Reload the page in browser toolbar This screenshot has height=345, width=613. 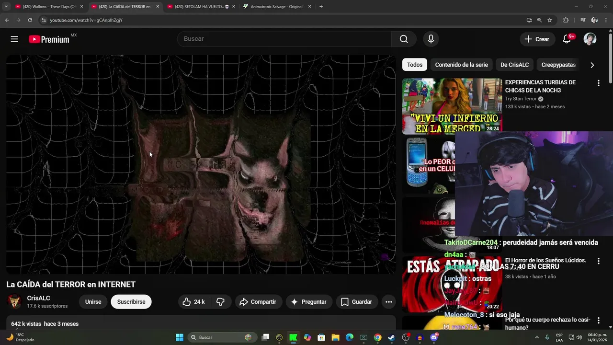(30, 20)
